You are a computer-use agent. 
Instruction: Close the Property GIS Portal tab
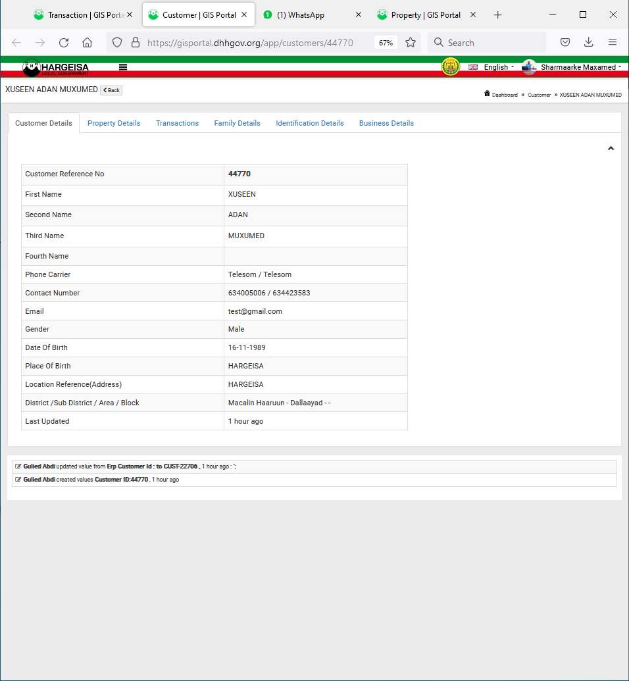click(x=473, y=14)
